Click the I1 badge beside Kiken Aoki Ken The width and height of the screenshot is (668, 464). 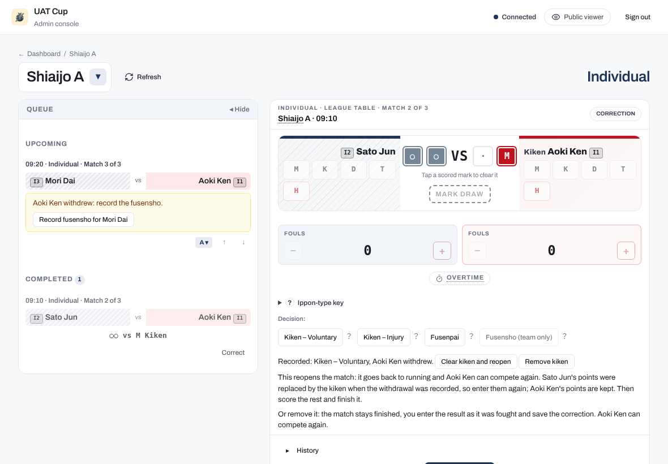596,153
